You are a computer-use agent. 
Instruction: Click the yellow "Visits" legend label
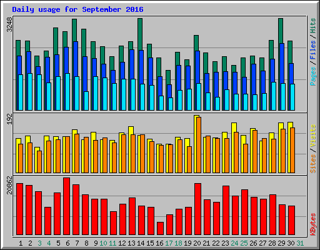pos(312,136)
